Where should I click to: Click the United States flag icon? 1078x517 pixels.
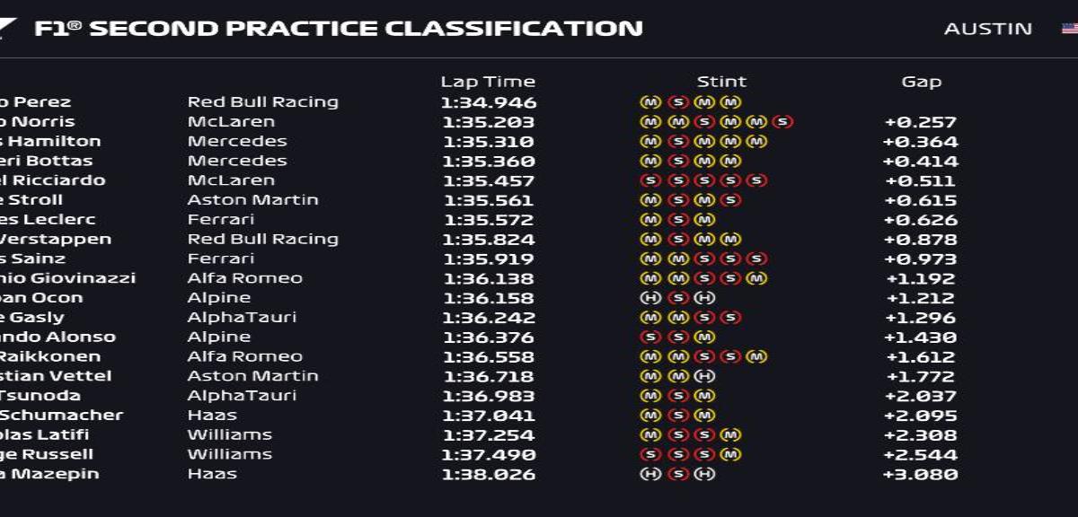point(1070,29)
